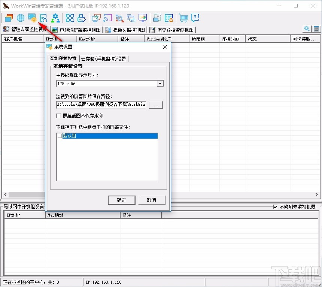Click the help question mark icon

click(x=194, y=18)
